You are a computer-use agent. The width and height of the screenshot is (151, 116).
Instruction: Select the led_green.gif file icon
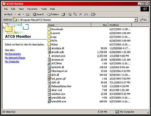coord(49,79)
